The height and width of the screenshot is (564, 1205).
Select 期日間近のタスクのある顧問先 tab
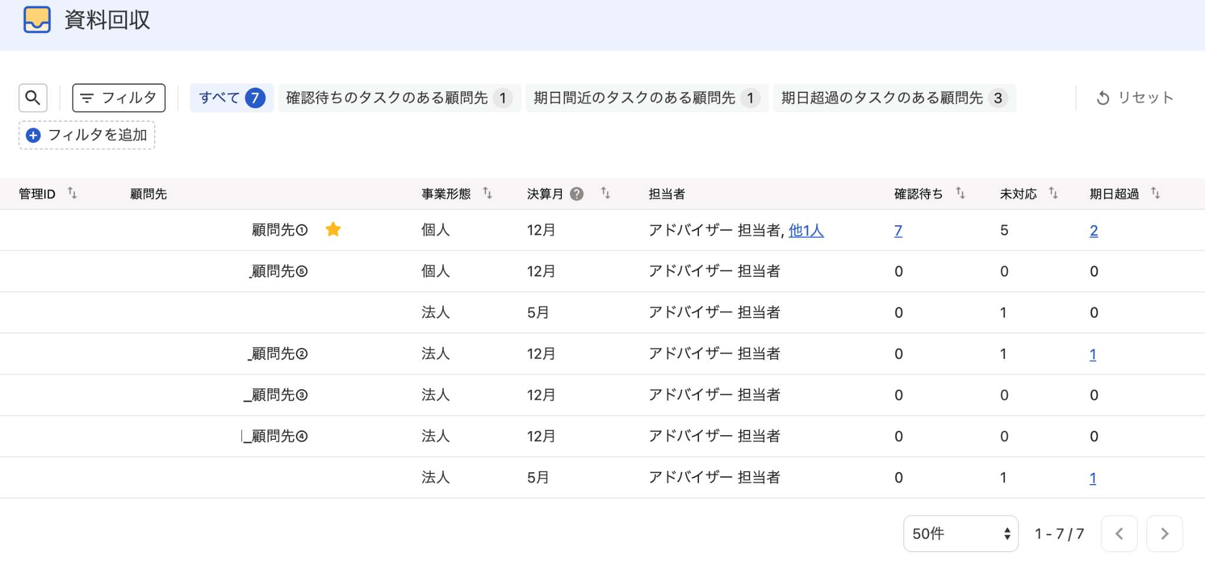[647, 98]
